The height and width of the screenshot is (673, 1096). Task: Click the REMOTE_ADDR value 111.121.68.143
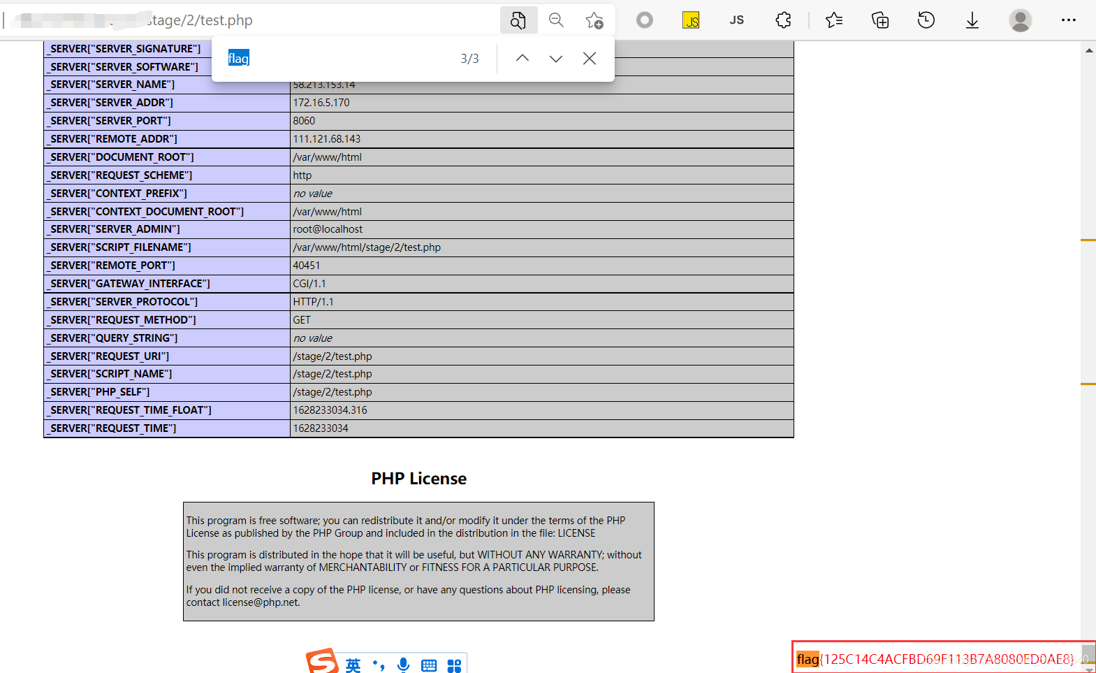[x=327, y=139]
